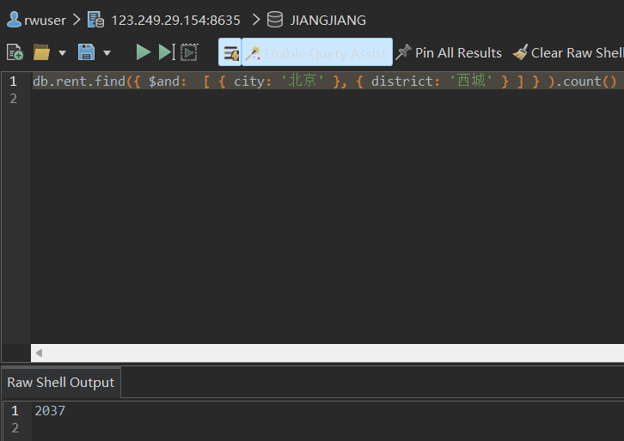Open script with the folder icon

coord(41,52)
